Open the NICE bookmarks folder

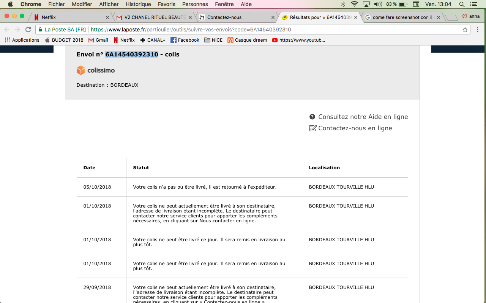[213, 40]
